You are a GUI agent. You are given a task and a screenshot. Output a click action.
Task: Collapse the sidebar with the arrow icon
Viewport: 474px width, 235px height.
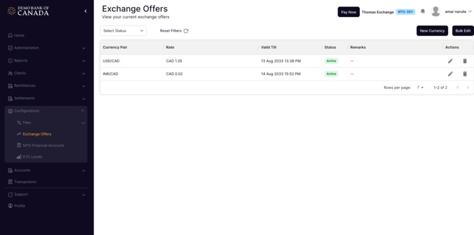tap(85, 11)
